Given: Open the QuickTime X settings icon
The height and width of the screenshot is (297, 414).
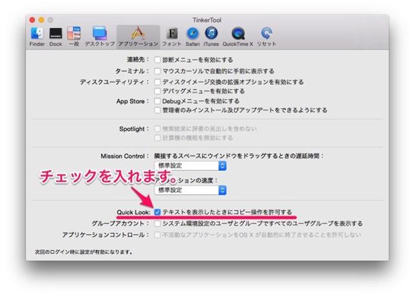Looking at the screenshot, I should [x=238, y=34].
